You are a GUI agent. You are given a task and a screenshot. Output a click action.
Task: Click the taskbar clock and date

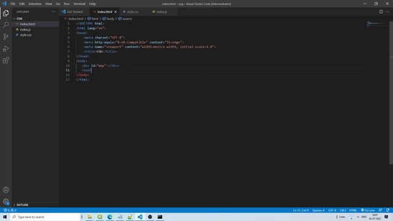coord(375,217)
